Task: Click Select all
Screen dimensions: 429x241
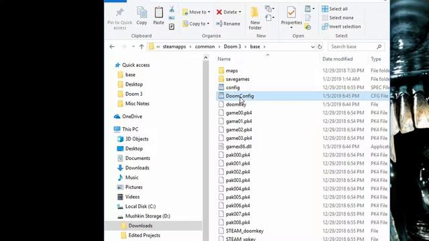Action: pos(334,9)
